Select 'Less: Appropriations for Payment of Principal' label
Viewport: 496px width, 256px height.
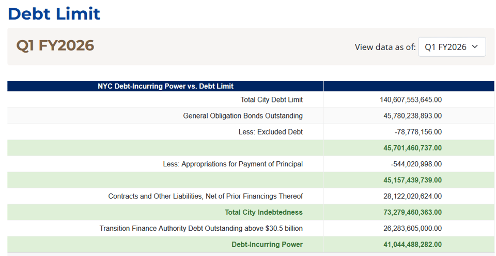pyautogui.click(x=233, y=164)
